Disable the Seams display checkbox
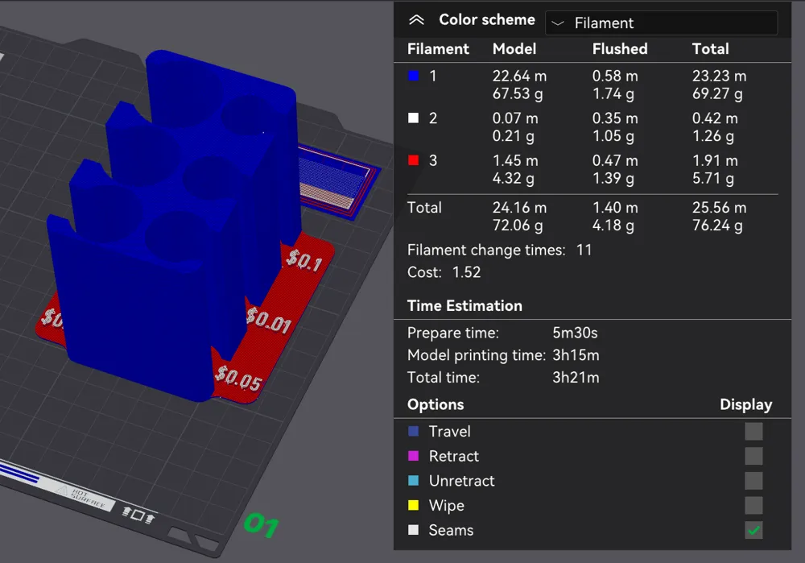Viewport: 805px width, 563px height. point(753,530)
